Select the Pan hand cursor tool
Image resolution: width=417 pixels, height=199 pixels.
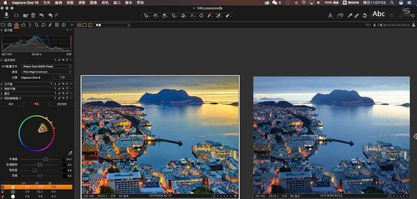pyautogui.click(x=156, y=16)
